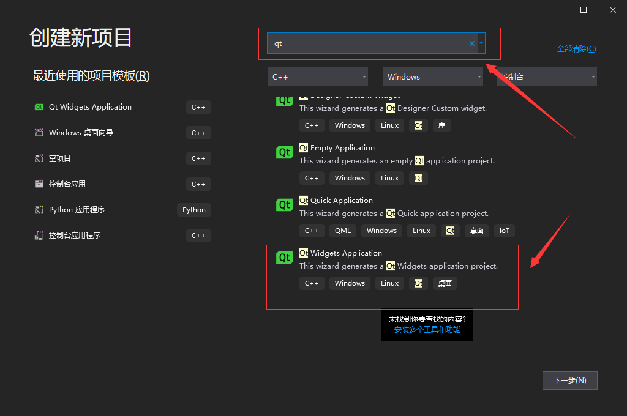Image resolution: width=627 pixels, height=416 pixels.
Task: Click green Qt logo of Empty Application
Action: point(284,152)
